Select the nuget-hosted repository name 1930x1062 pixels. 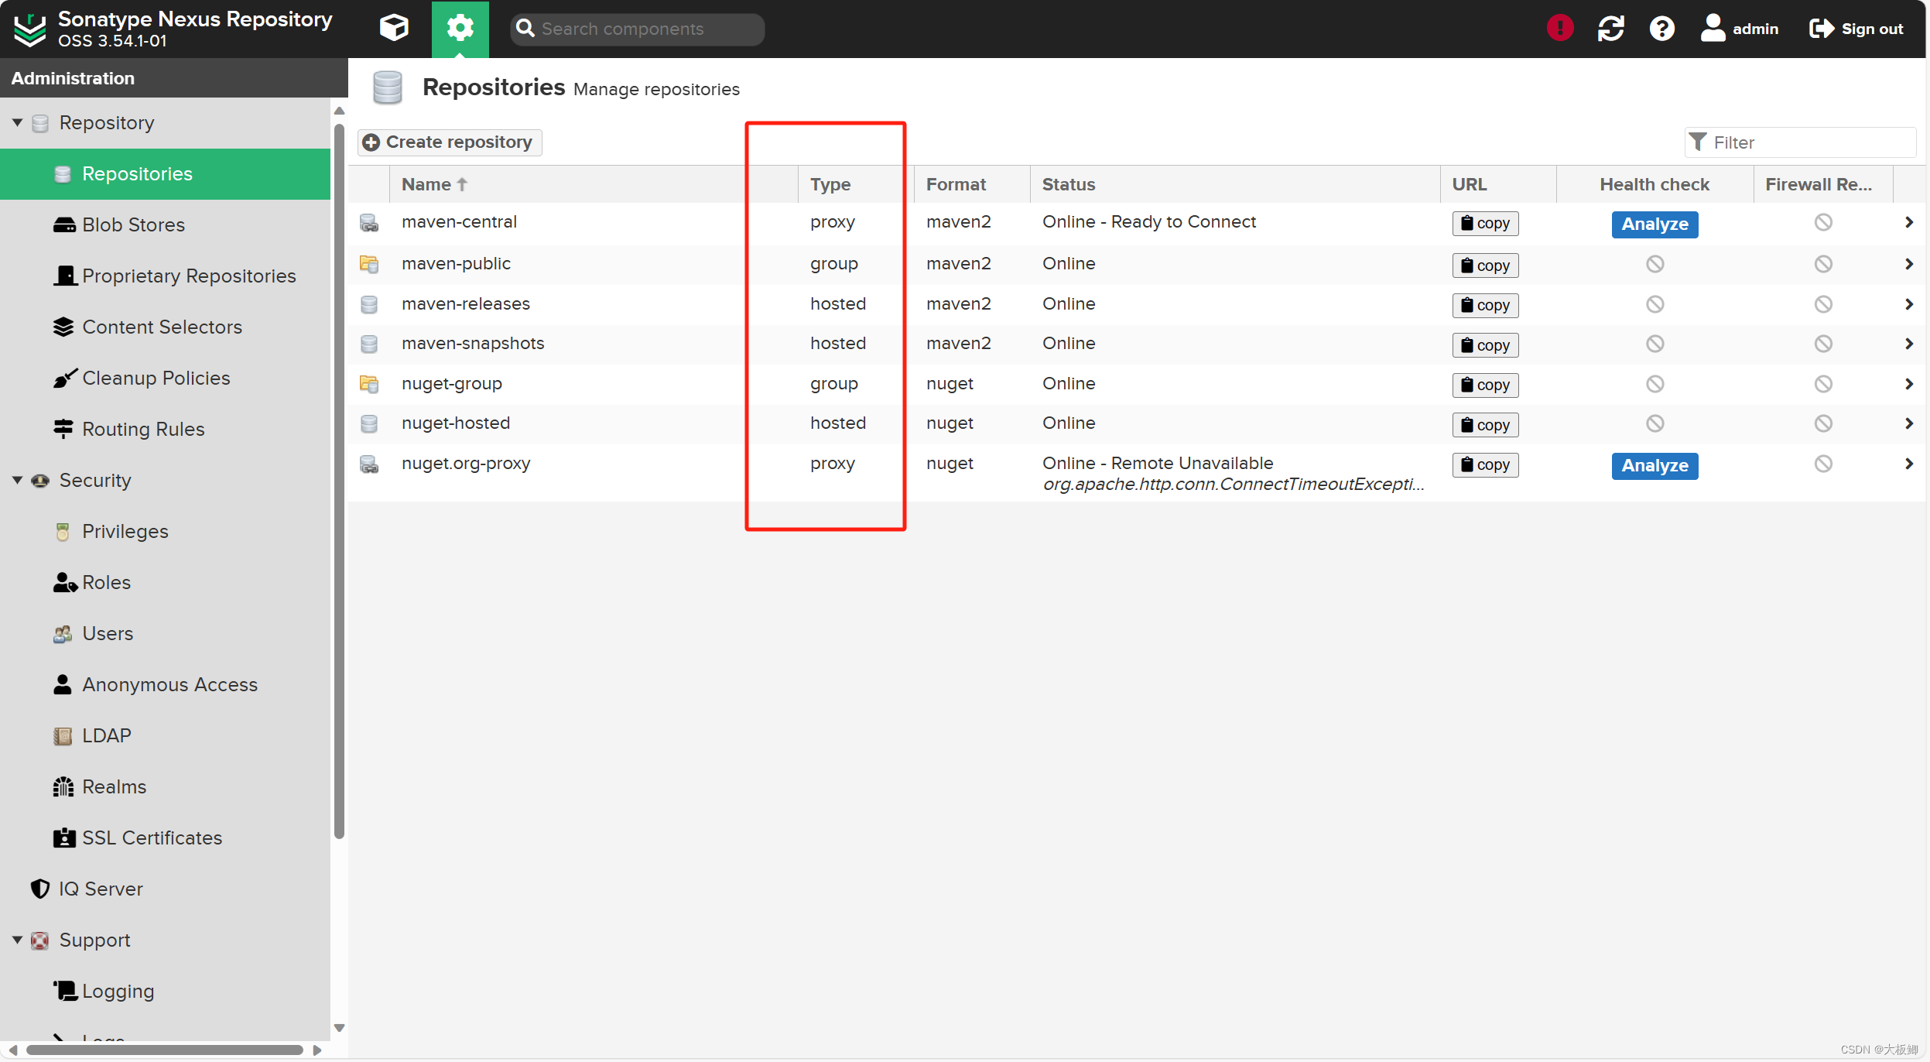pos(456,423)
